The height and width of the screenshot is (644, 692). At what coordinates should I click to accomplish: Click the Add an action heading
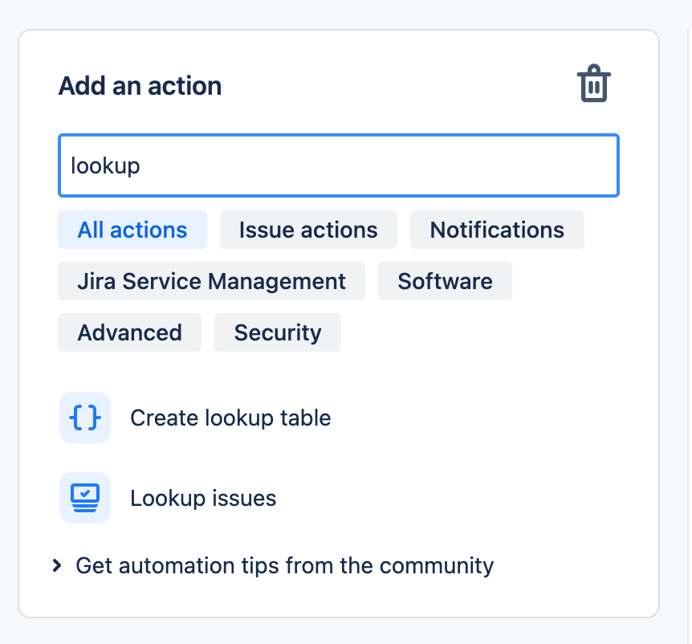pos(139,85)
